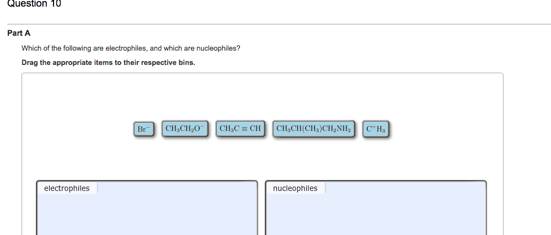Select the CH₃C≡CH propyne tile
The width and height of the screenshot is (551, 235).
coord(240,129)
